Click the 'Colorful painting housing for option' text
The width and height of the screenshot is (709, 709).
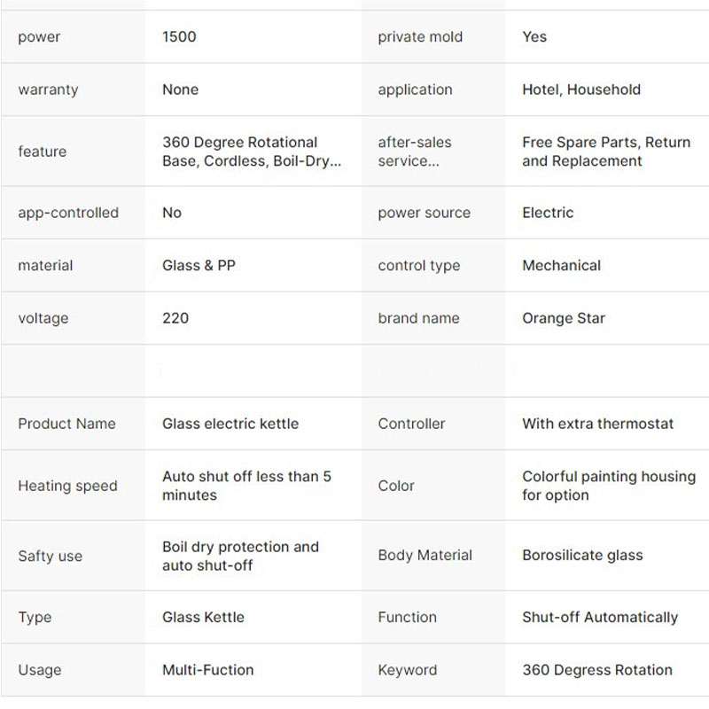point(609,486)
